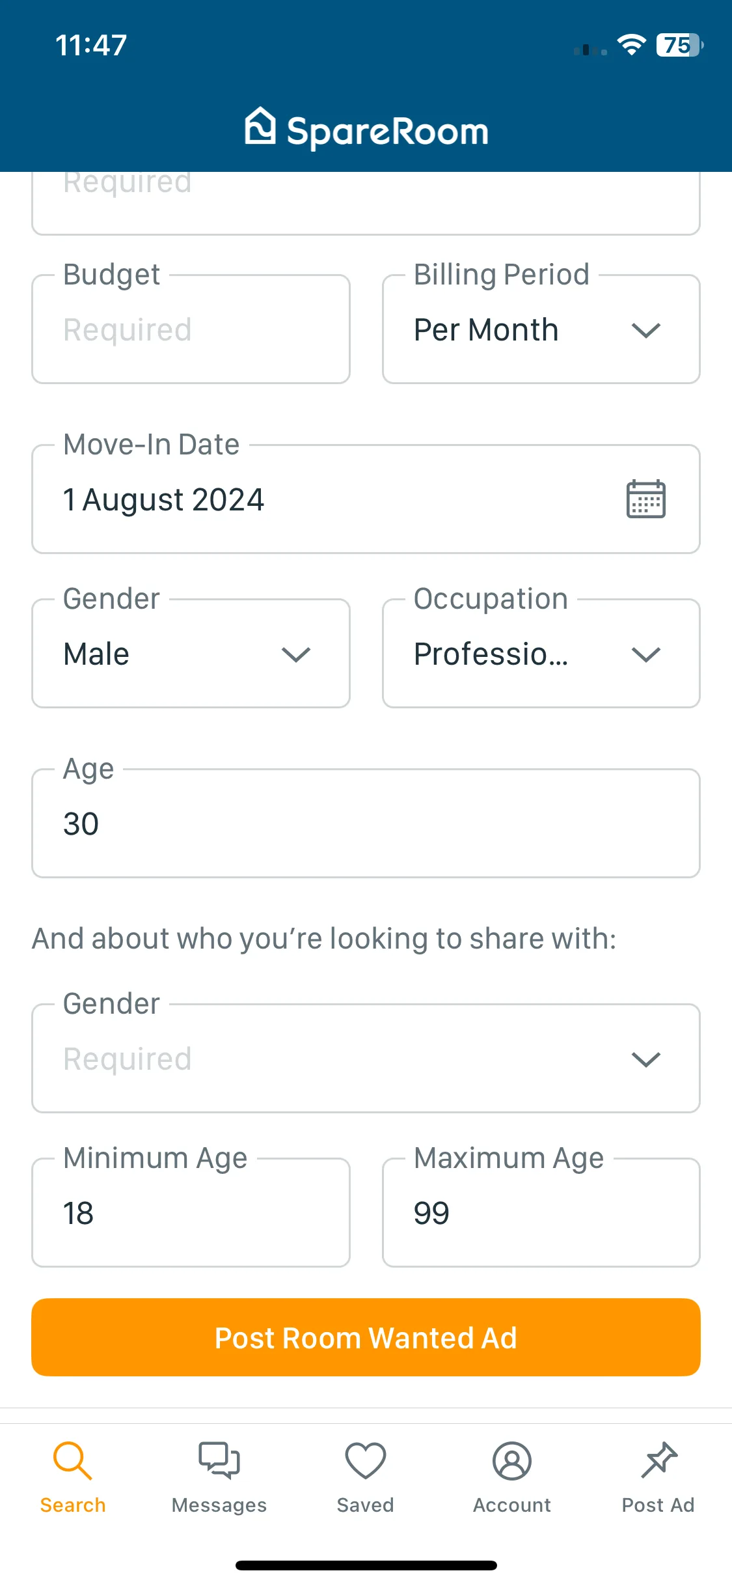Edit the Minimum Age field
Screen dimensions: 732x1586
point(191,1213)
